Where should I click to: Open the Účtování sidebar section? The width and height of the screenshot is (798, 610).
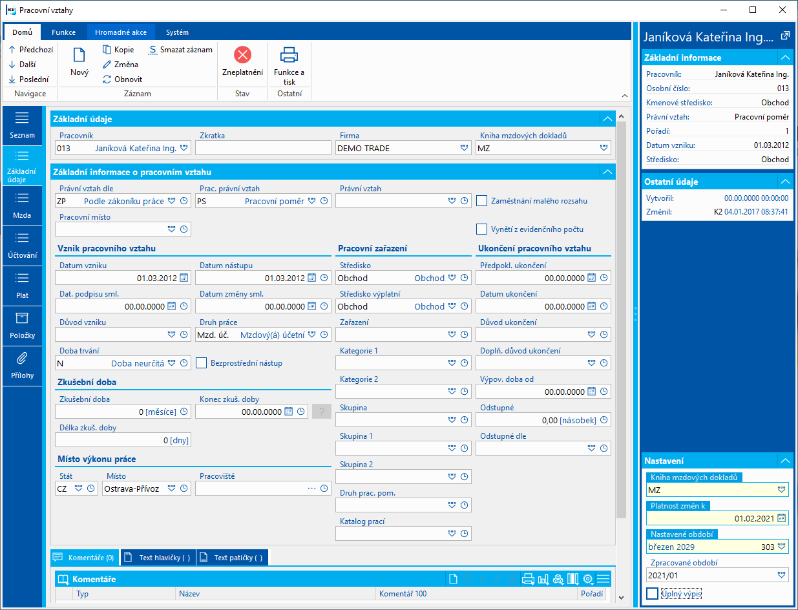[22, 246]
